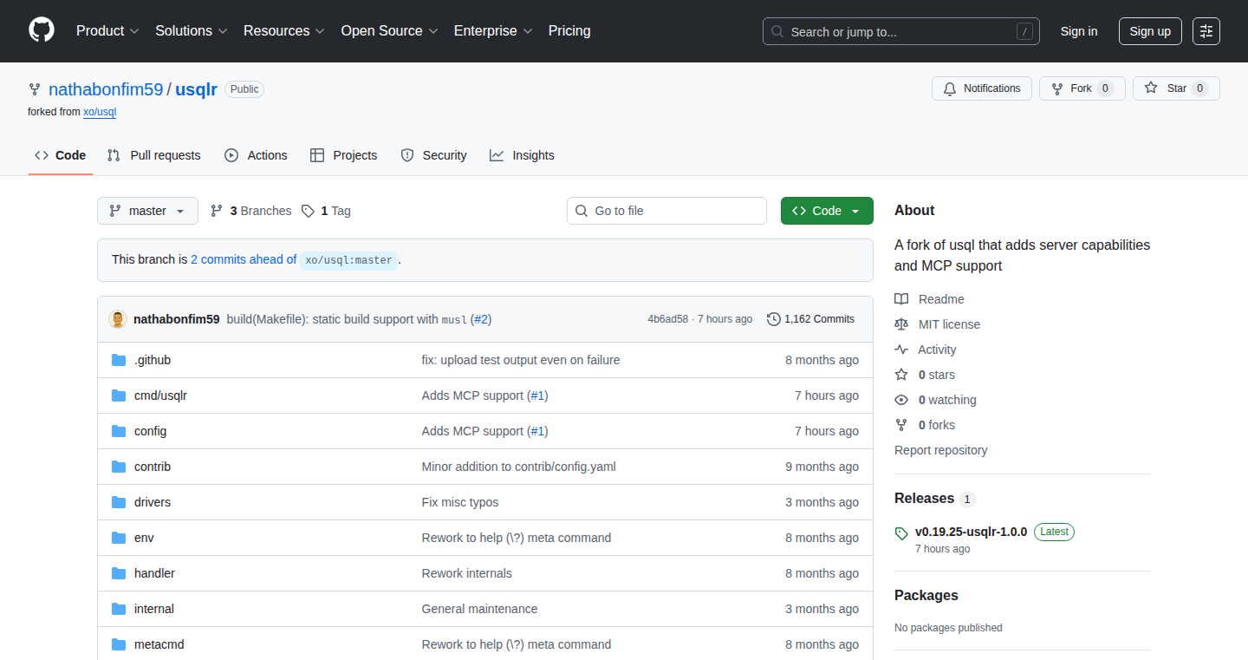Screen dimensions: 1248x660
Task: Switch to the Insights tab
Action: (522, 155)
